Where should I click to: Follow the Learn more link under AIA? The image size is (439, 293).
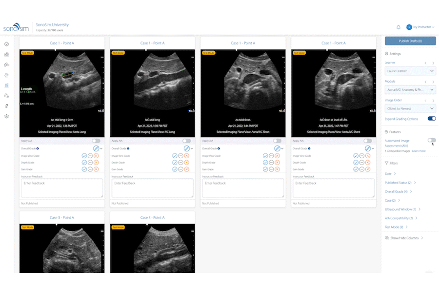419,151
